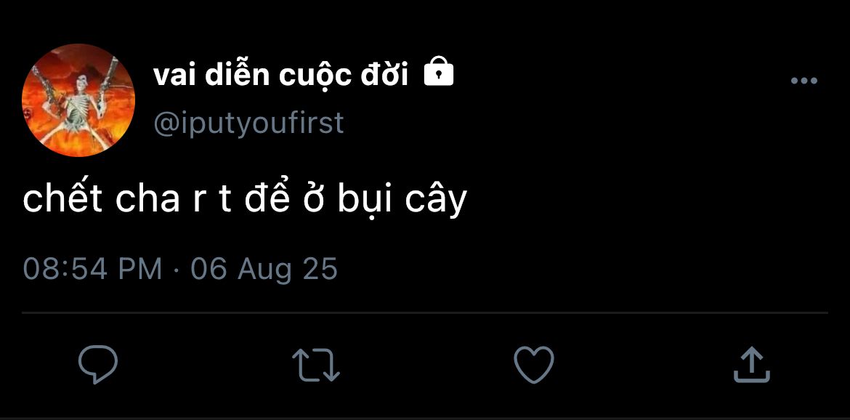Screen dimensions: 850x420
Task: Open the skeleton profile avatar
Action: [x=78, y=100]
